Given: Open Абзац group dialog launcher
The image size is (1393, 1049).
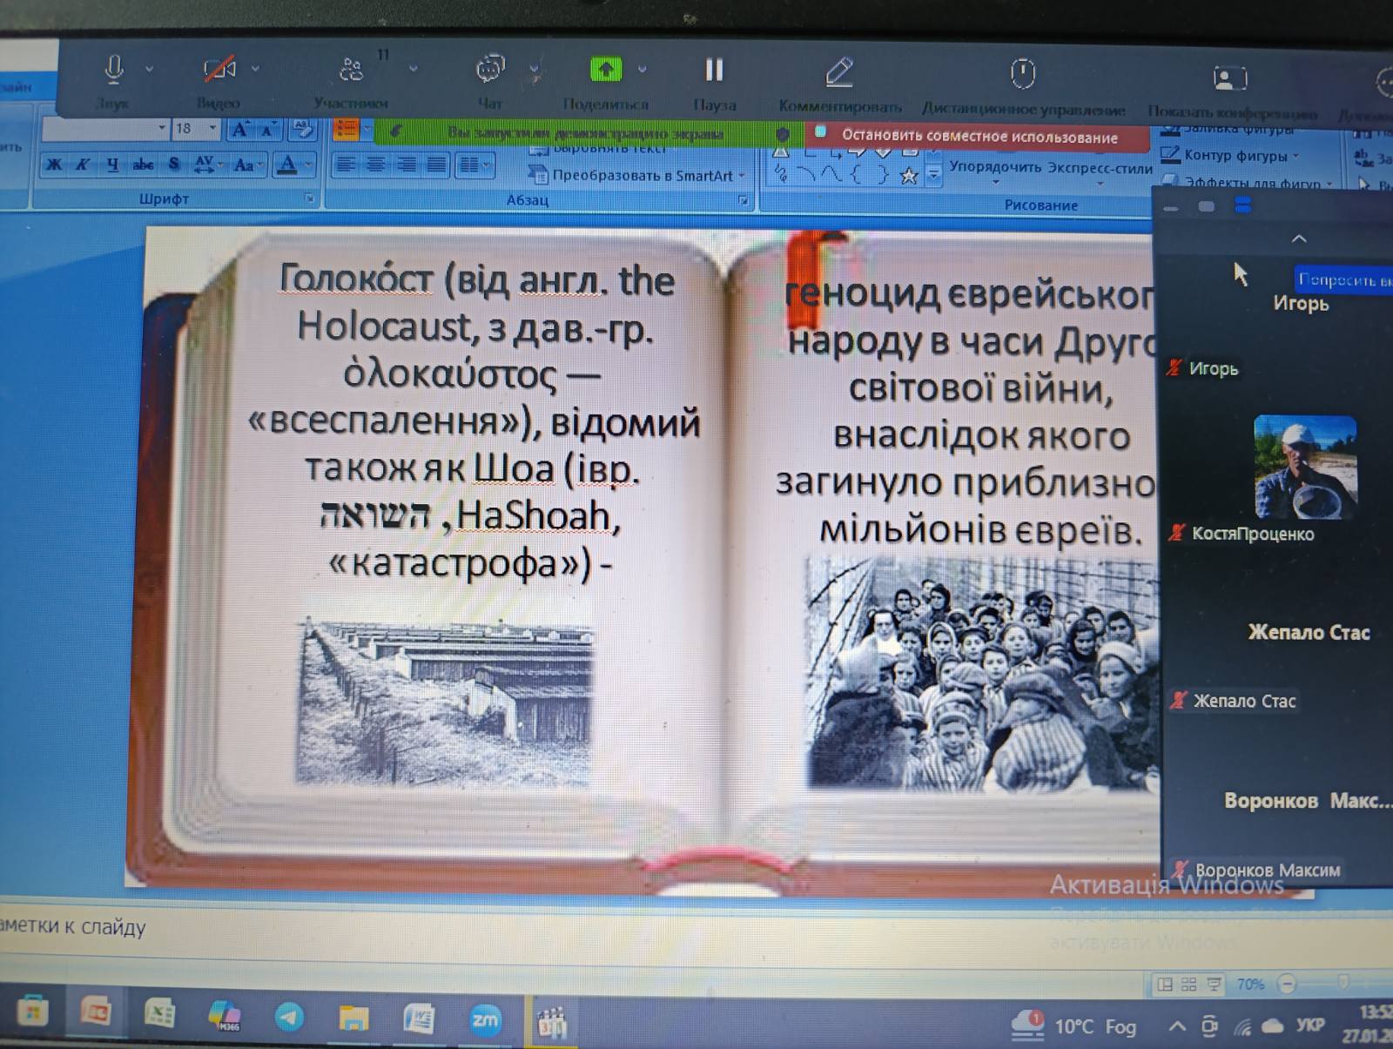Looking at the screenshot, I should point(744,200).
